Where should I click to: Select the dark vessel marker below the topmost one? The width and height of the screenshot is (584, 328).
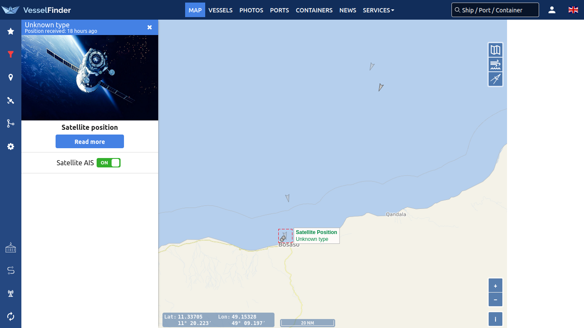click(x=380, y=87)
